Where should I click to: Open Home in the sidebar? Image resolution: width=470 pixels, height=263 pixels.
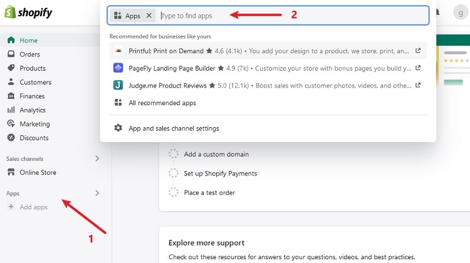28,41
